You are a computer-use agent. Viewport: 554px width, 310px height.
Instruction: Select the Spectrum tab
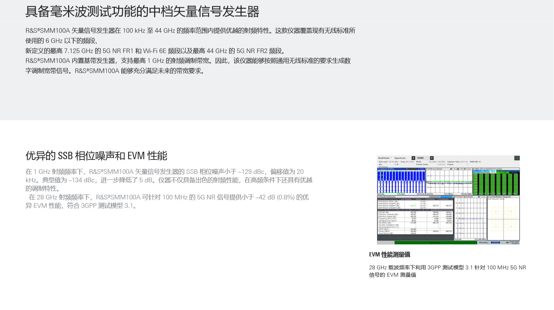[x=400, y=158]
